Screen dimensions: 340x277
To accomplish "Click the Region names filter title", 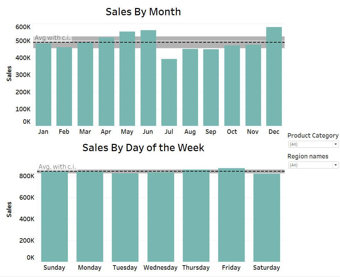I will 308,156.
